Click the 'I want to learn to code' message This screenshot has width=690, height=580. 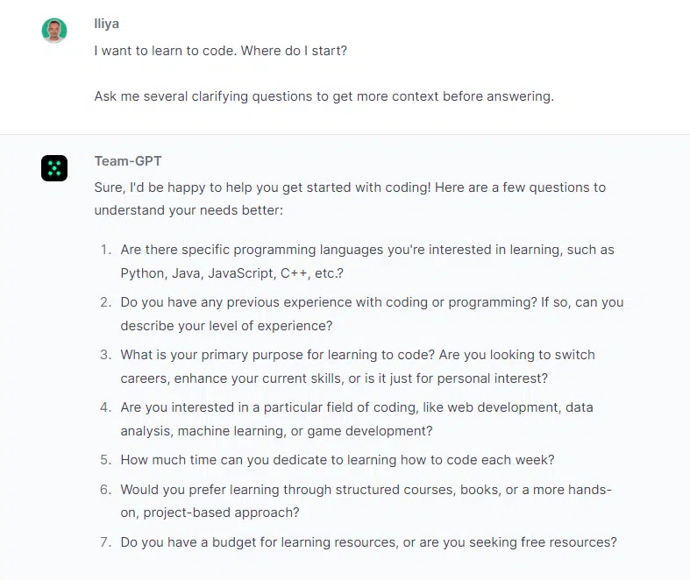click(220, 51)
